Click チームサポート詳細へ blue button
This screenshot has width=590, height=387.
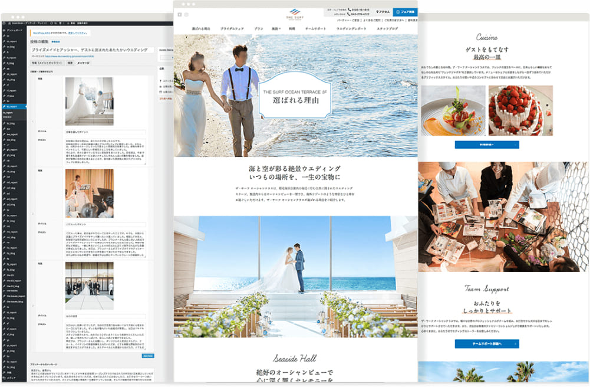coord(486,344)
